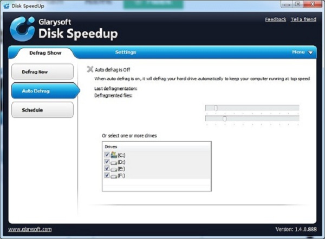The width and height of the screenshot is (325, 239).
Task: Open the Feedback link
Action: [x=276, y=19]
